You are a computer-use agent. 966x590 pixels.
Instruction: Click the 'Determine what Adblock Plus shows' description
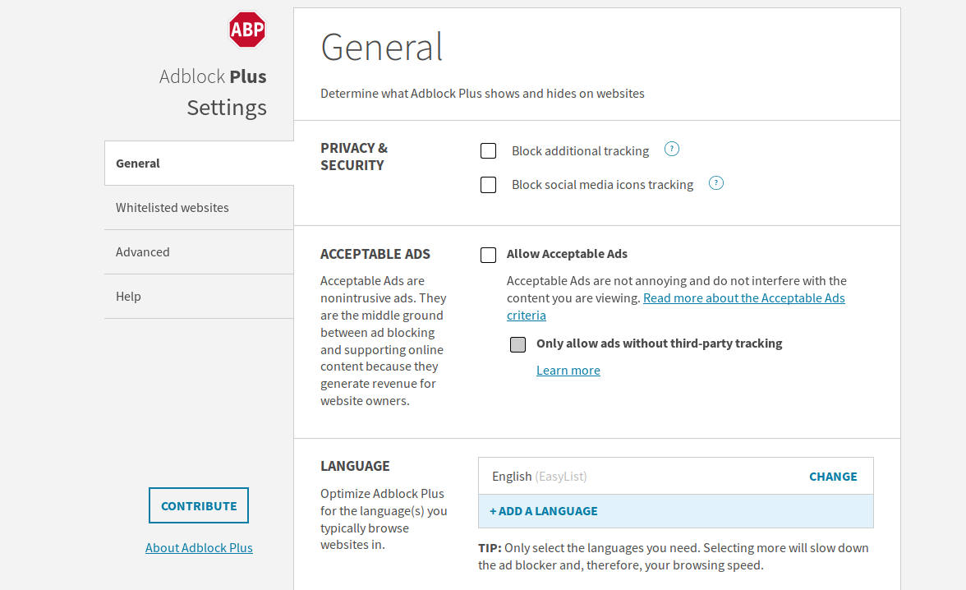pos(482,94)
